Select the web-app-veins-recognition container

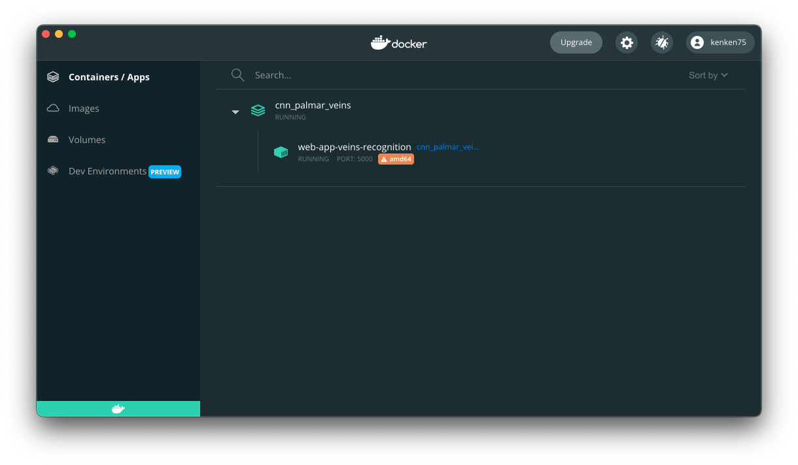355,147
